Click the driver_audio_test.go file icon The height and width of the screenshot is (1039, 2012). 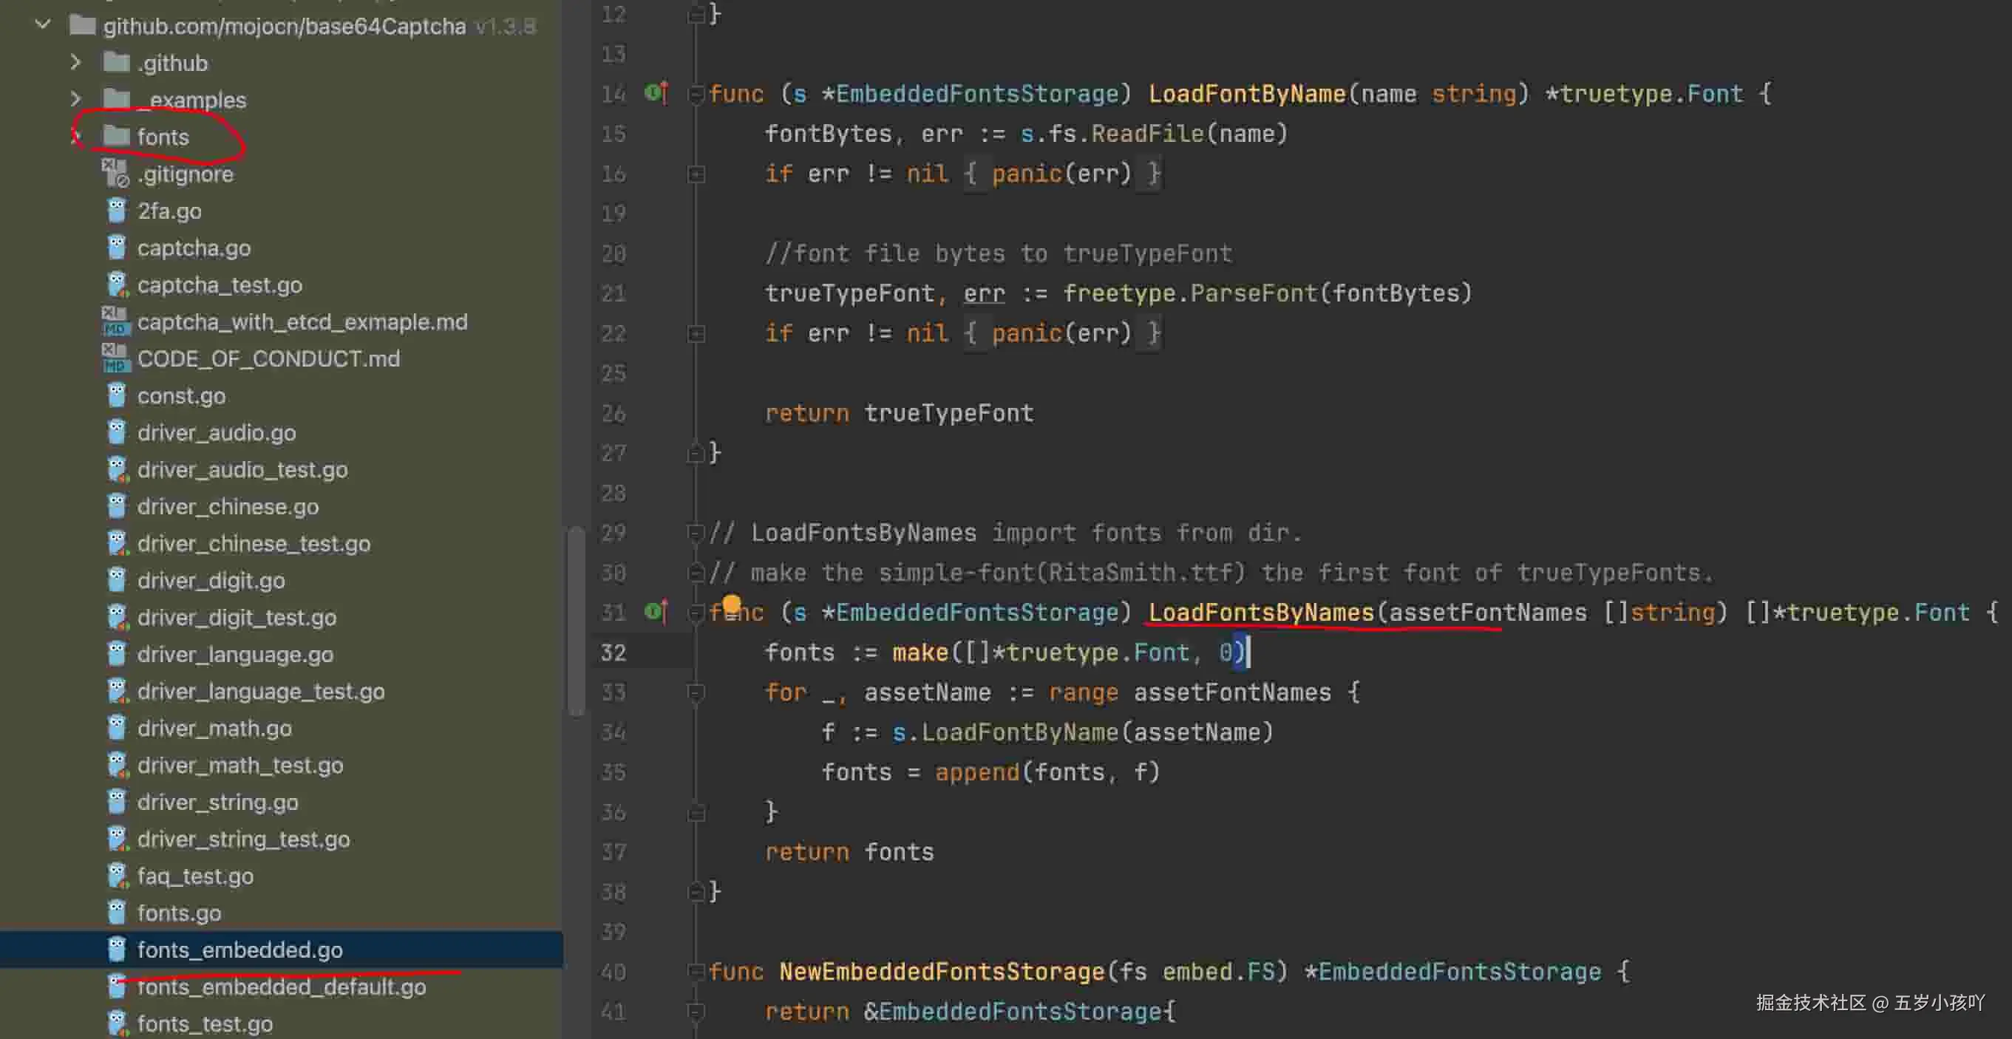point(118,469)
